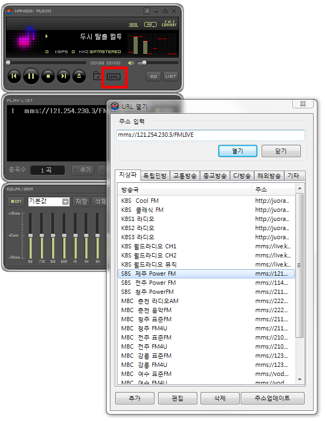The image size is (326, 421).
Task: Click the equalizer 저장 button
Action: point(81,201)
